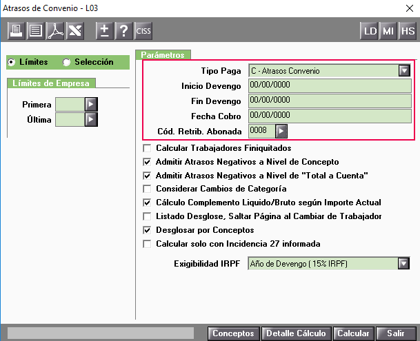
Task: Open lookup arrow for Cód. Retrib. Abonada
Action: coord(281,131)
